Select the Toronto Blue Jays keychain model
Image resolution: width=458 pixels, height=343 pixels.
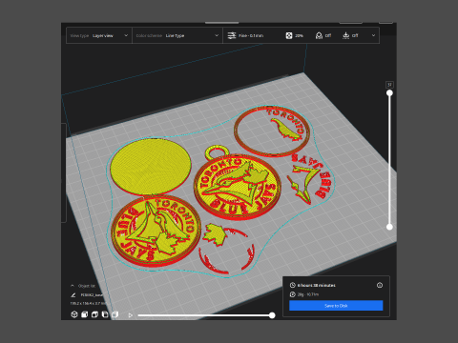pos(238,183)
